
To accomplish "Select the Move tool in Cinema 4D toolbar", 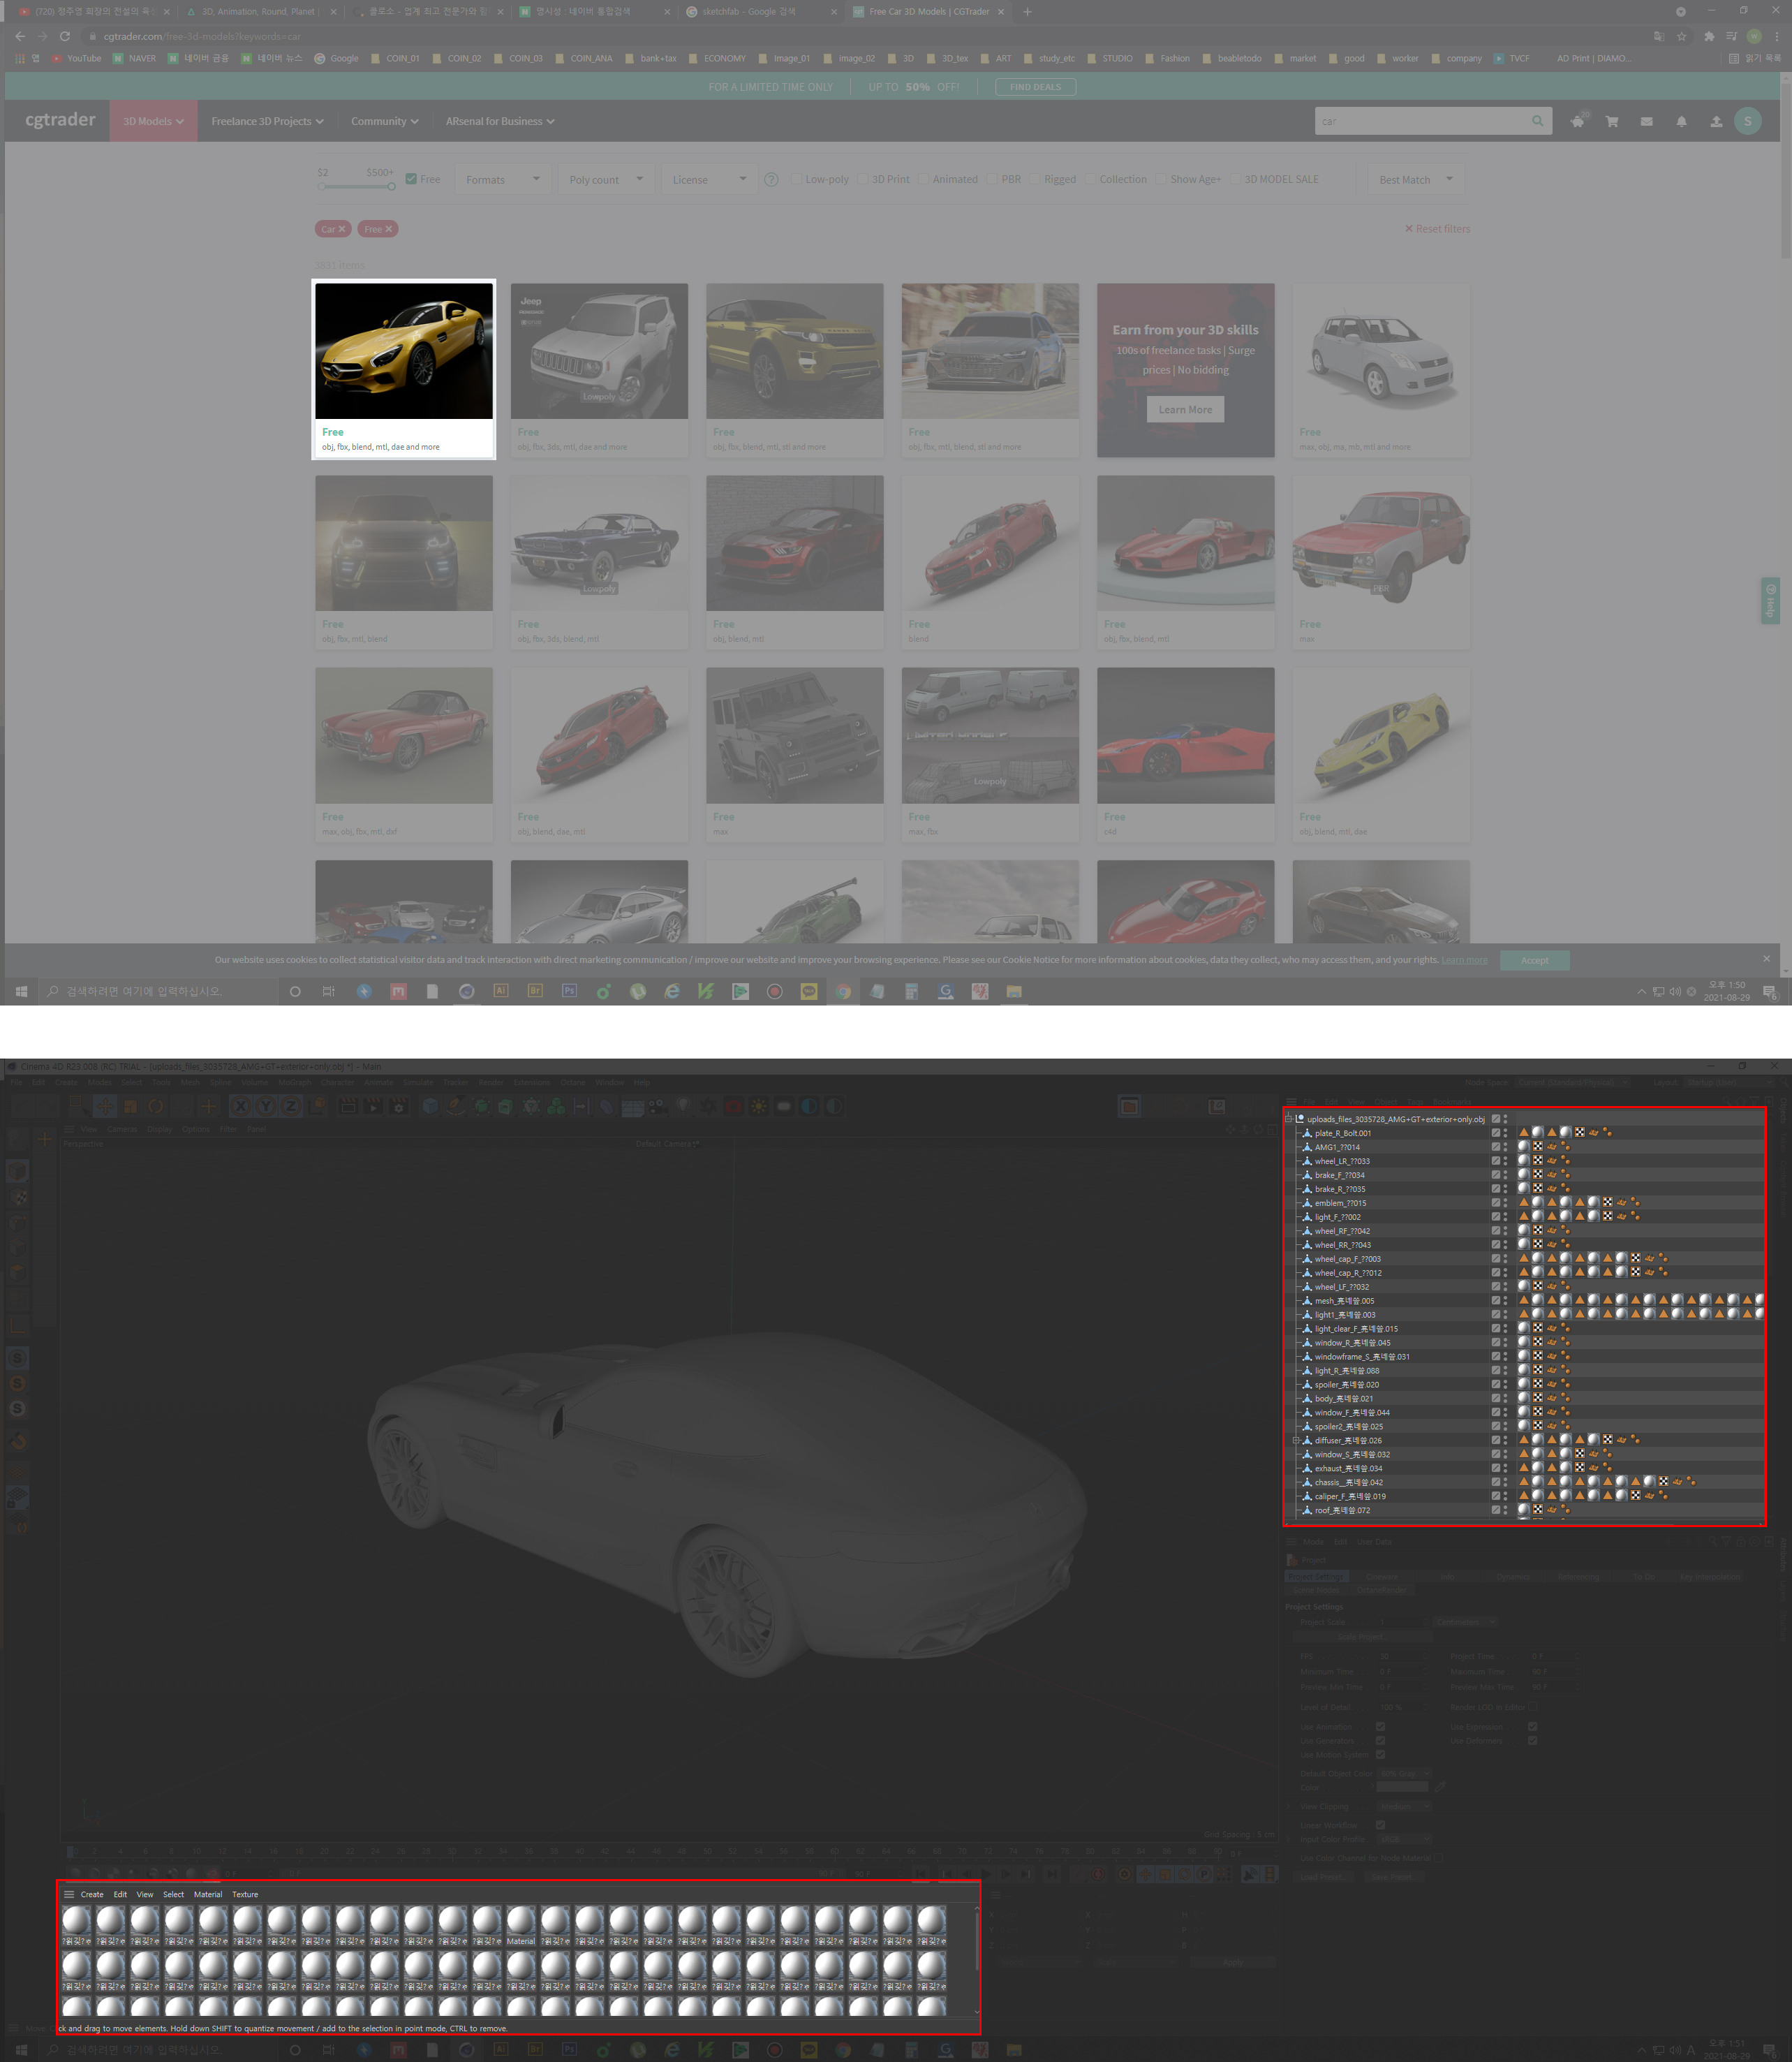I will click(105, 1107).
